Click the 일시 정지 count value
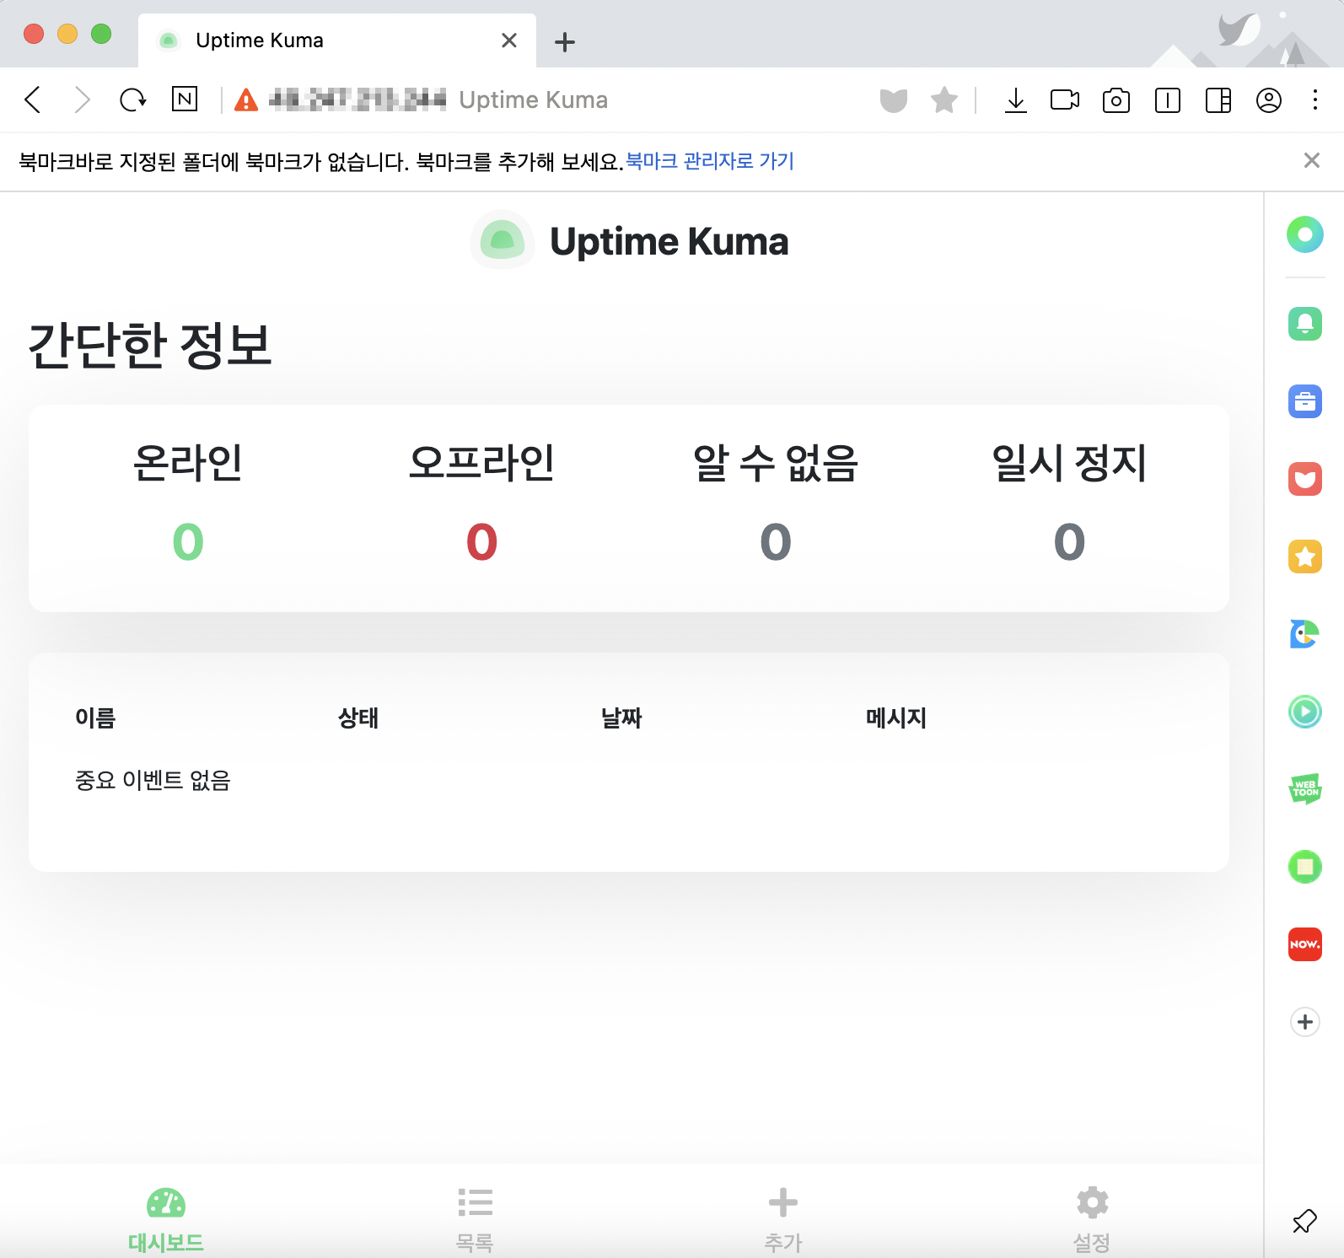Image resolution: width=1344 pixels, height=1258 pixels. tap(1069, 541)
